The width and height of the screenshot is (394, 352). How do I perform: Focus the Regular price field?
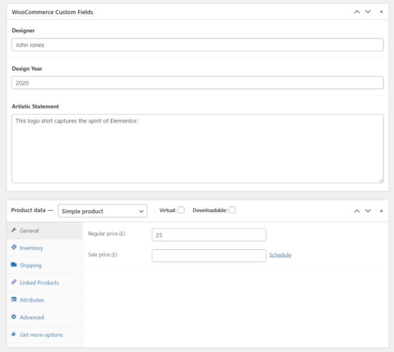[208, 235]
